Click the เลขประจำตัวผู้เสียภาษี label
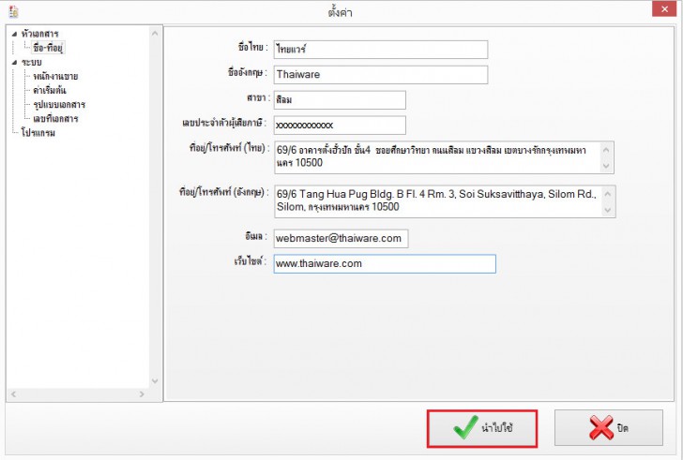Screen dimensions: 683x460 coord(224,123)
